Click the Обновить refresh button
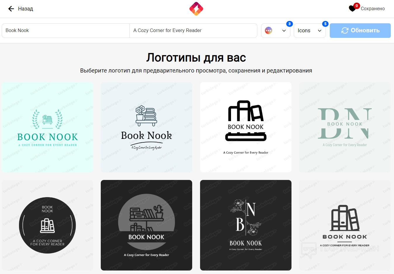The width and height of the screenshot is (394, 274). 360,31
